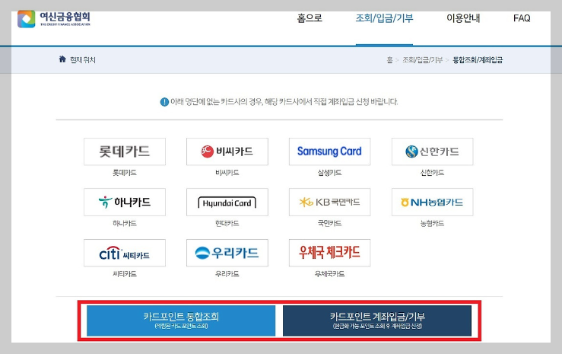The width and height of the screenshot is (562, 354).
Task: Click the 우체국카드 caption text
Action: [x=330, y=274]
